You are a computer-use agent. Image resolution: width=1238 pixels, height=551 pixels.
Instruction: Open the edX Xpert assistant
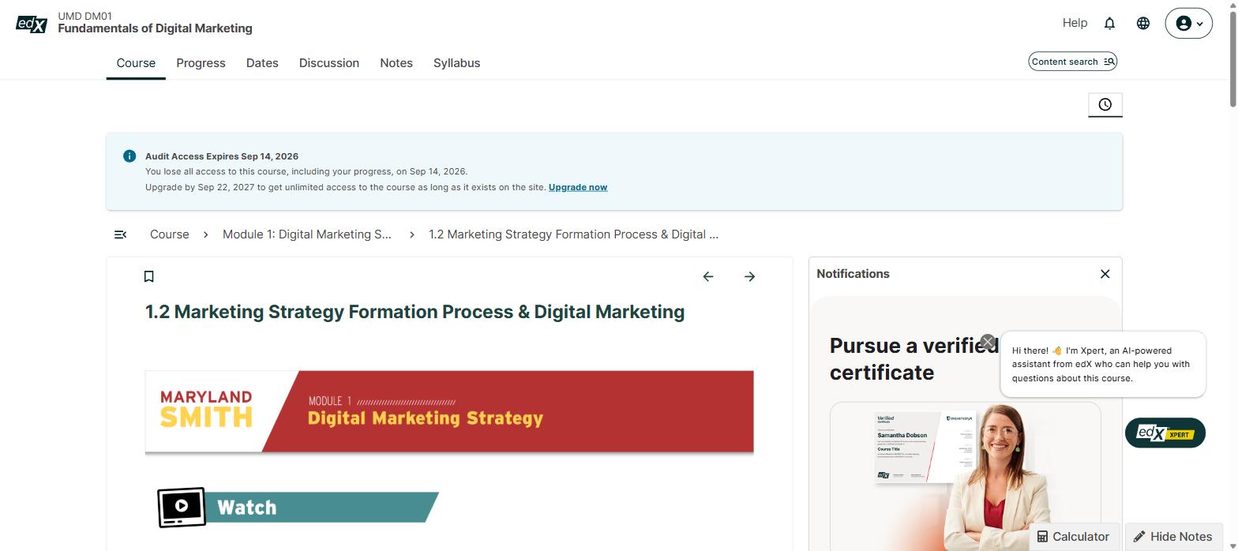click(x=1165, y=433)
